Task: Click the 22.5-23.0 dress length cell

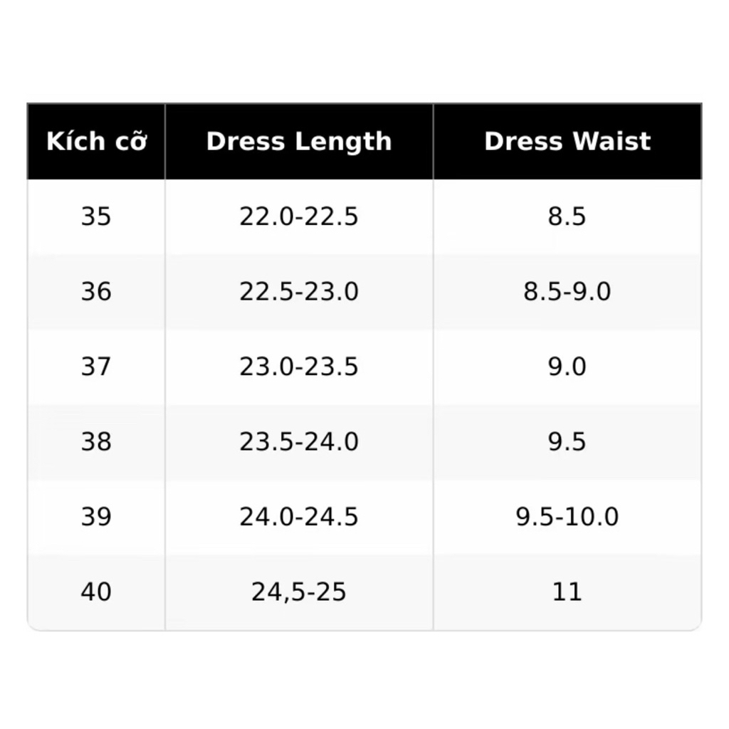Action: pos(299,292)
